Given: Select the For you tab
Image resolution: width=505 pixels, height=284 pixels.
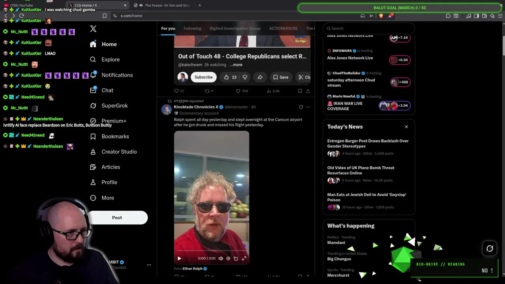Looking at the screenshot, I should (168, 28).
